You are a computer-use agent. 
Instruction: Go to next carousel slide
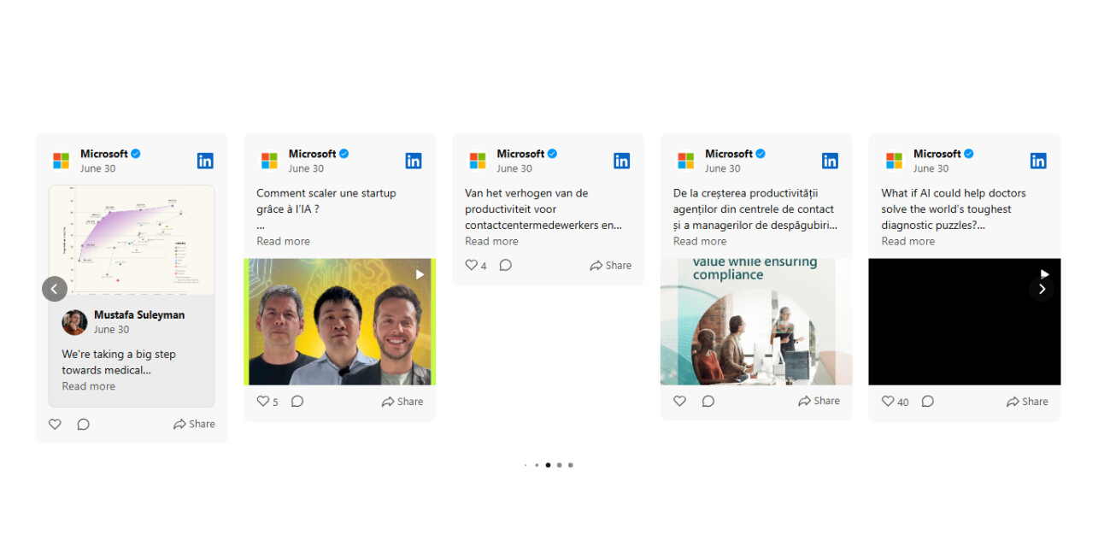[1042, 289]
